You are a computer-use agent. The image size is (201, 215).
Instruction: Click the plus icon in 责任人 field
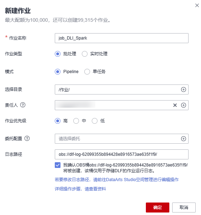point(183,105)
